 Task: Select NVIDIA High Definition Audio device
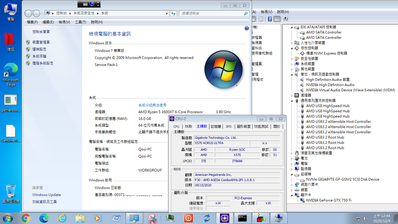click(x=330, y=85)
